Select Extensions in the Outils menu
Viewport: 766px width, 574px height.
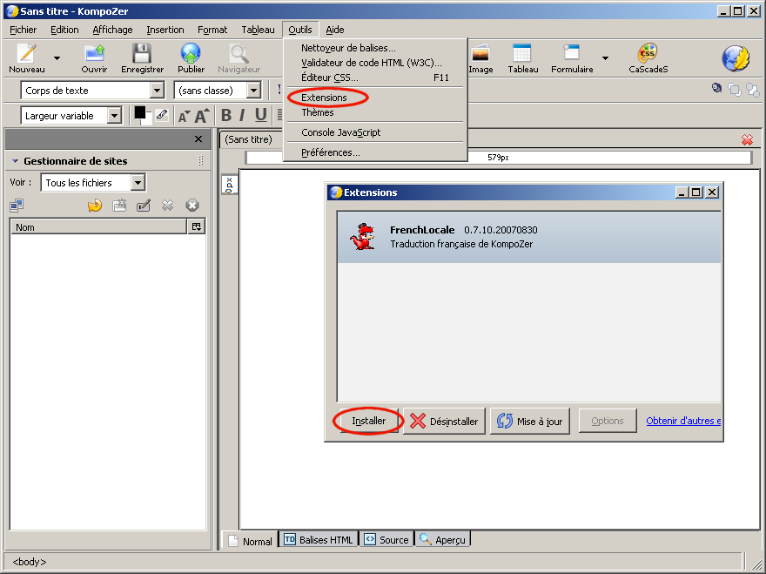click(374, 98)
